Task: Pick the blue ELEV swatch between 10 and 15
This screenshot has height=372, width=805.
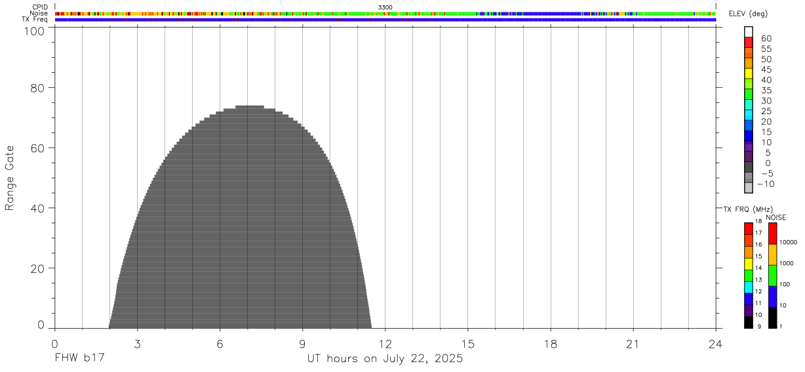Action: [749, 136]
